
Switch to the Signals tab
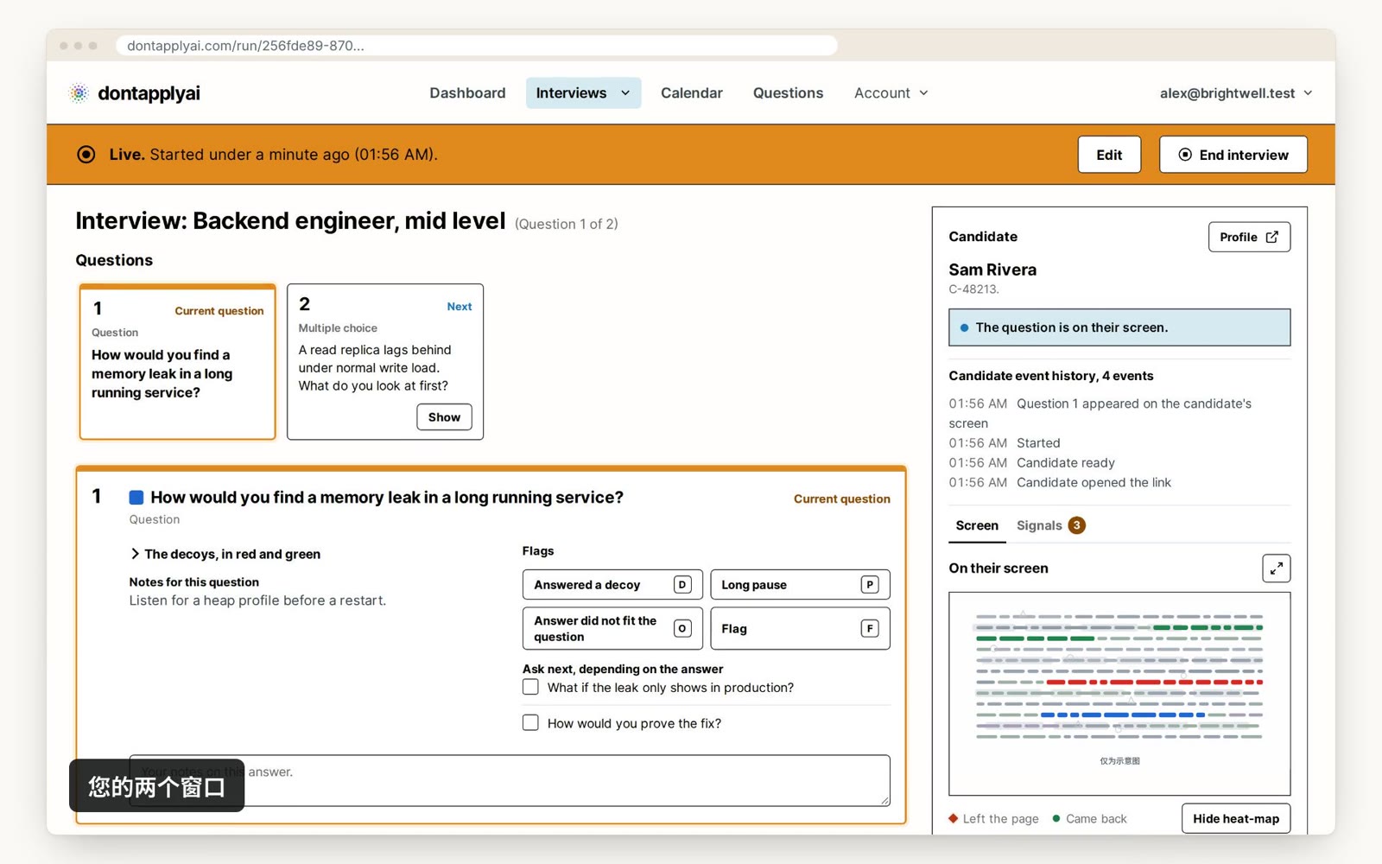1050,525
